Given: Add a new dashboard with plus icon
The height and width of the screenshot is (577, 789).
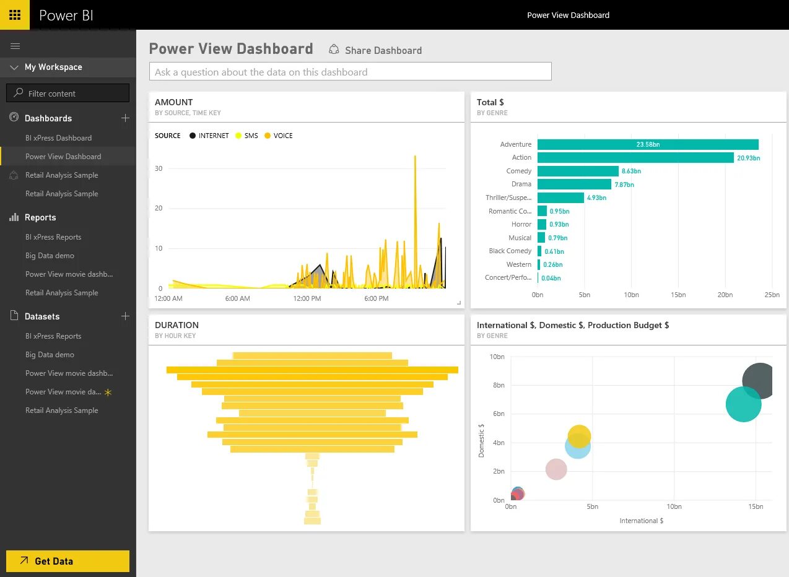Looking at the screenshot, I should (125, 118).
